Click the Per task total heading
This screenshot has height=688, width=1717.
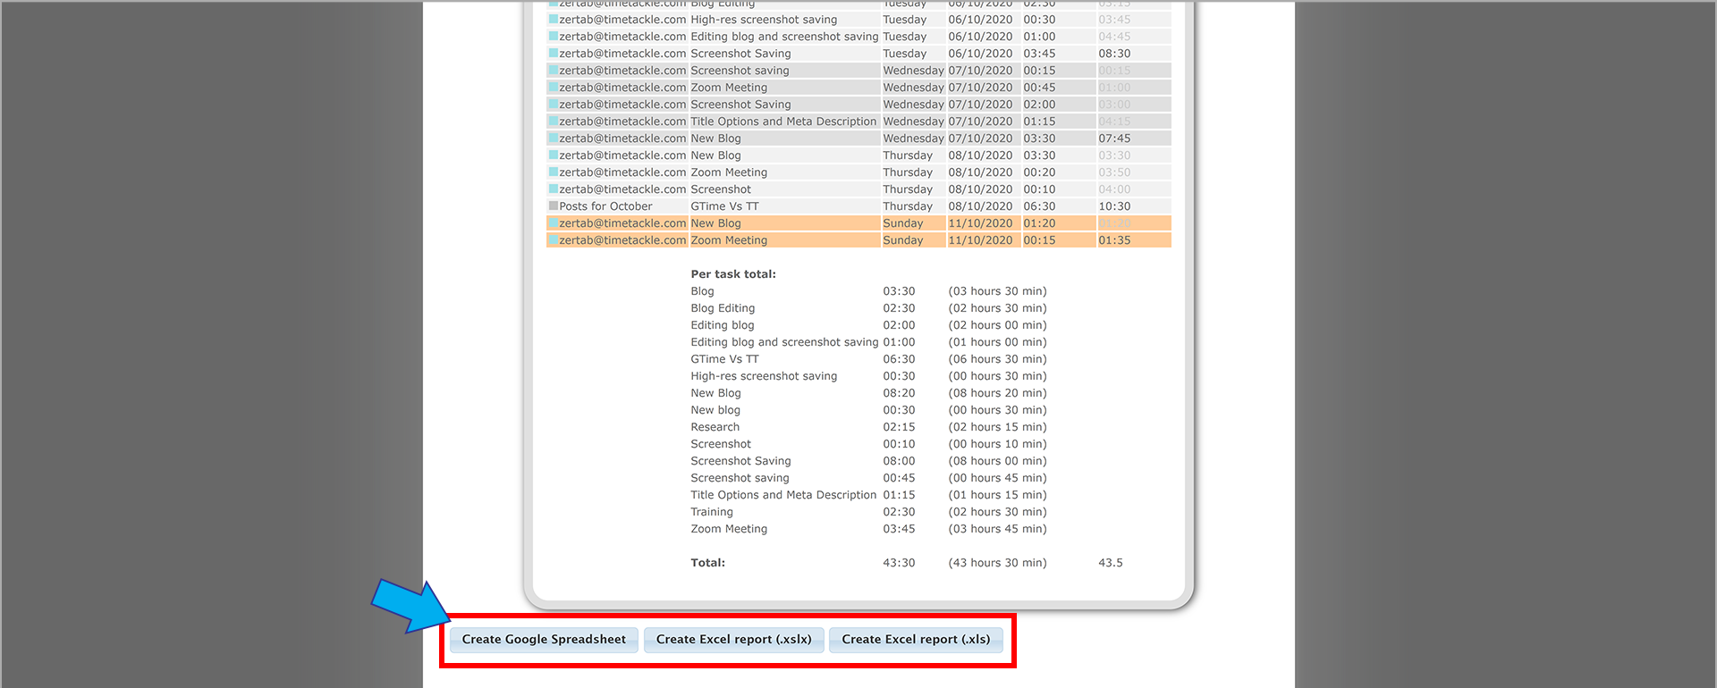(x=733, y=274)
